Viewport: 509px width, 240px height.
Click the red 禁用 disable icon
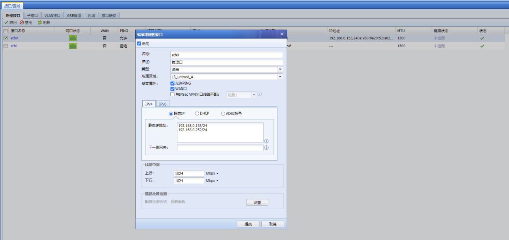(22, 22)
